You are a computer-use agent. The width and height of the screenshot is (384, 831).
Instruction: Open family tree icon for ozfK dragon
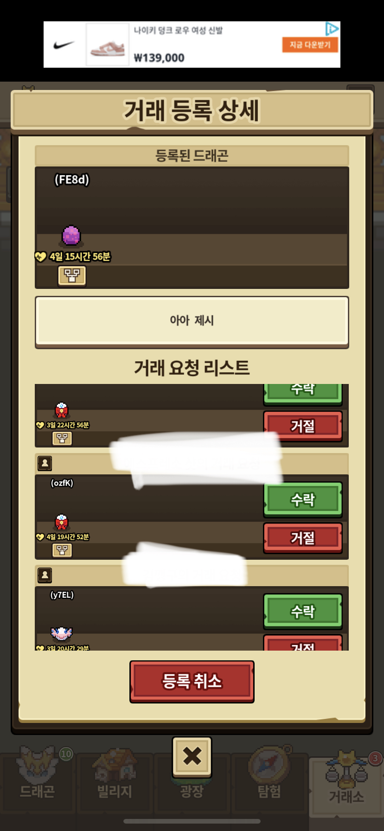point(62,550)
